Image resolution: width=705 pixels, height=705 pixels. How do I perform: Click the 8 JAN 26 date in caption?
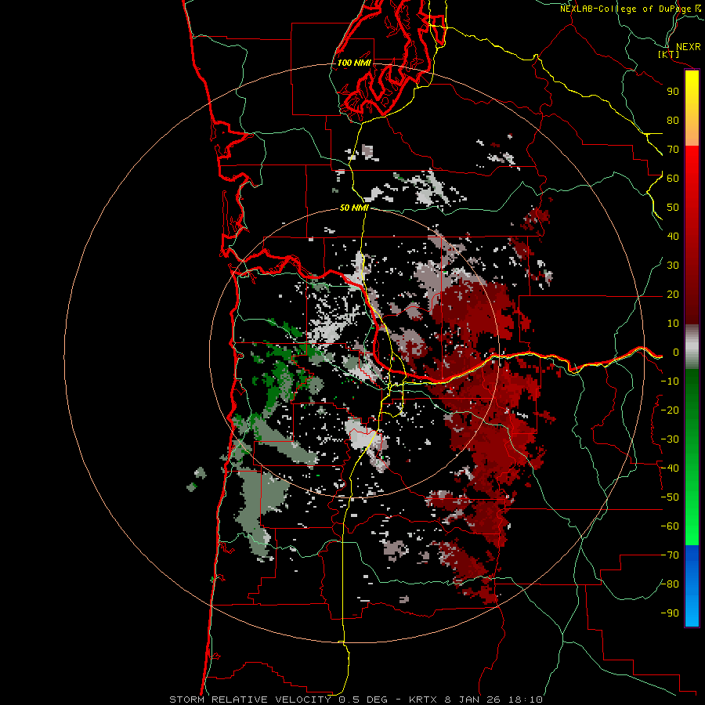473,700
